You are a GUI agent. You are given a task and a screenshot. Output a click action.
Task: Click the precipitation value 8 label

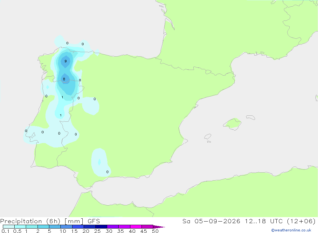click(64, 79)
